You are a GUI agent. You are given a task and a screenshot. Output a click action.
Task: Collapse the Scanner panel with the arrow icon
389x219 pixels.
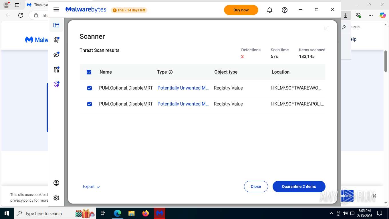326,28
